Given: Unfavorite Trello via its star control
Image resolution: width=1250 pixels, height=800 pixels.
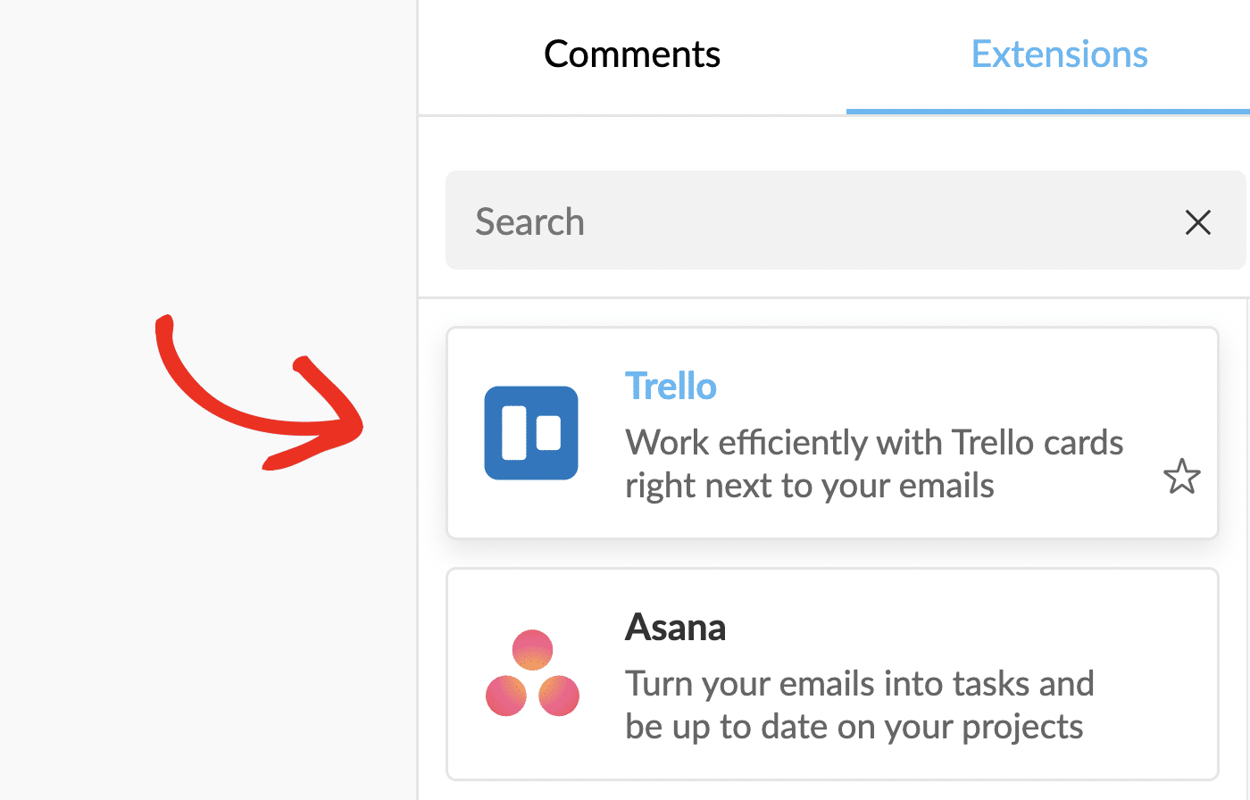Looking at the screenshot, I should (x=1181, y=477).
